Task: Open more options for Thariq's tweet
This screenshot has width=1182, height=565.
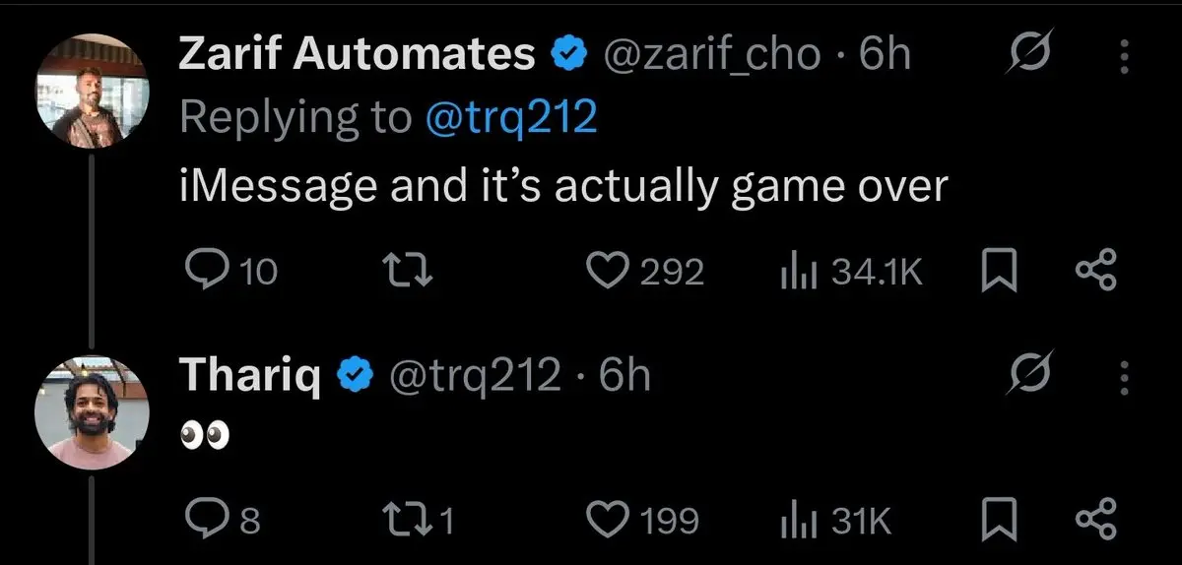Action: point(1123,375)
